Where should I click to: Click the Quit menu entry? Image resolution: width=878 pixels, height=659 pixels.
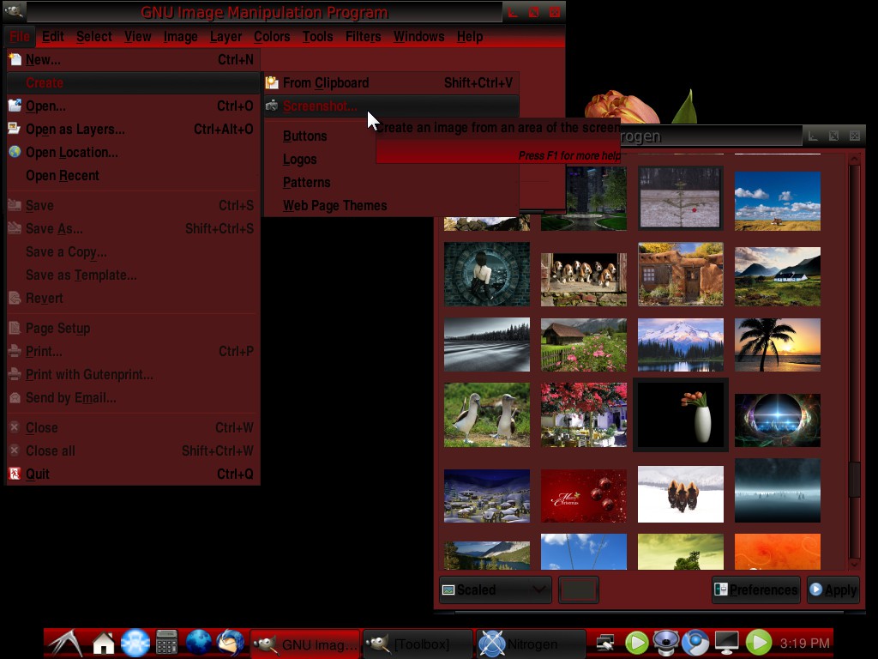pyautogui.click(x=133, y=474)
